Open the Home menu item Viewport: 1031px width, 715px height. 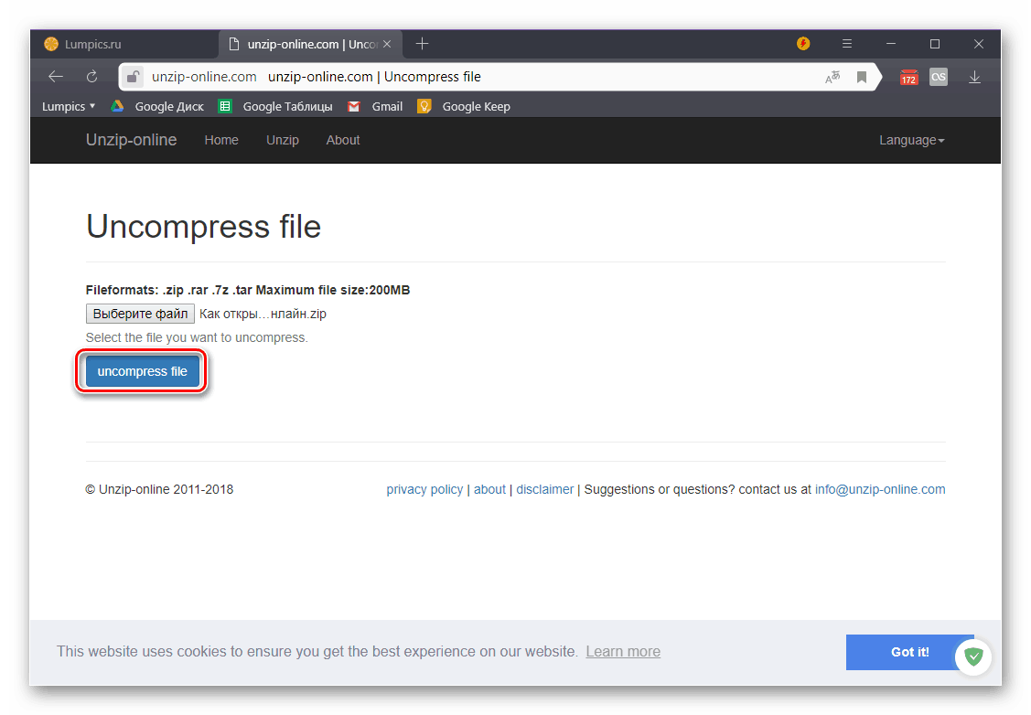(x=221, y=140)
